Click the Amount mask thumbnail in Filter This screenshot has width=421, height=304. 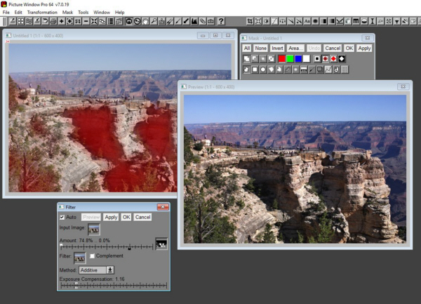(x=161, y=244)
